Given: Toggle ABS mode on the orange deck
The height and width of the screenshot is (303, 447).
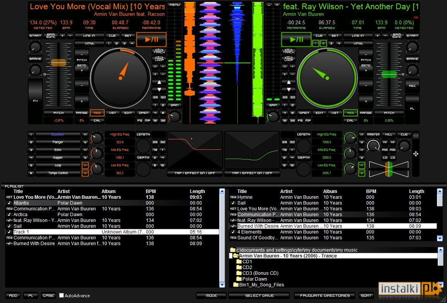Looking at the screenshot, I should click(x=97, y=113).
